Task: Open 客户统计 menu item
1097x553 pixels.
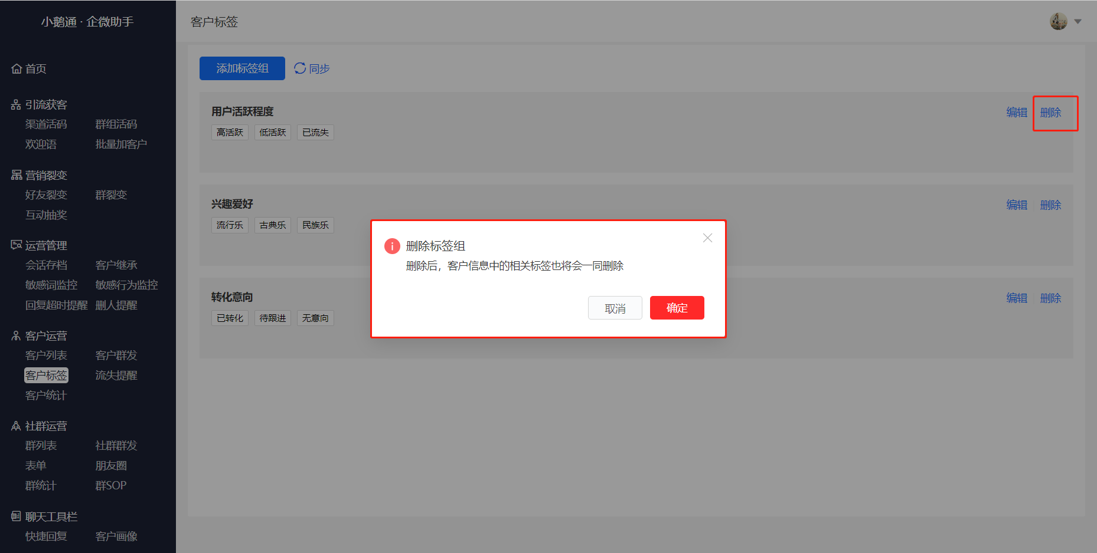Action: 46,396
